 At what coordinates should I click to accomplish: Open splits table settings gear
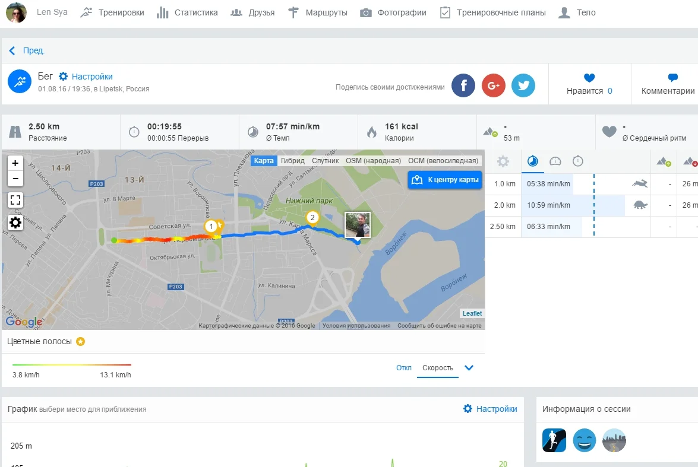[503, 161]
